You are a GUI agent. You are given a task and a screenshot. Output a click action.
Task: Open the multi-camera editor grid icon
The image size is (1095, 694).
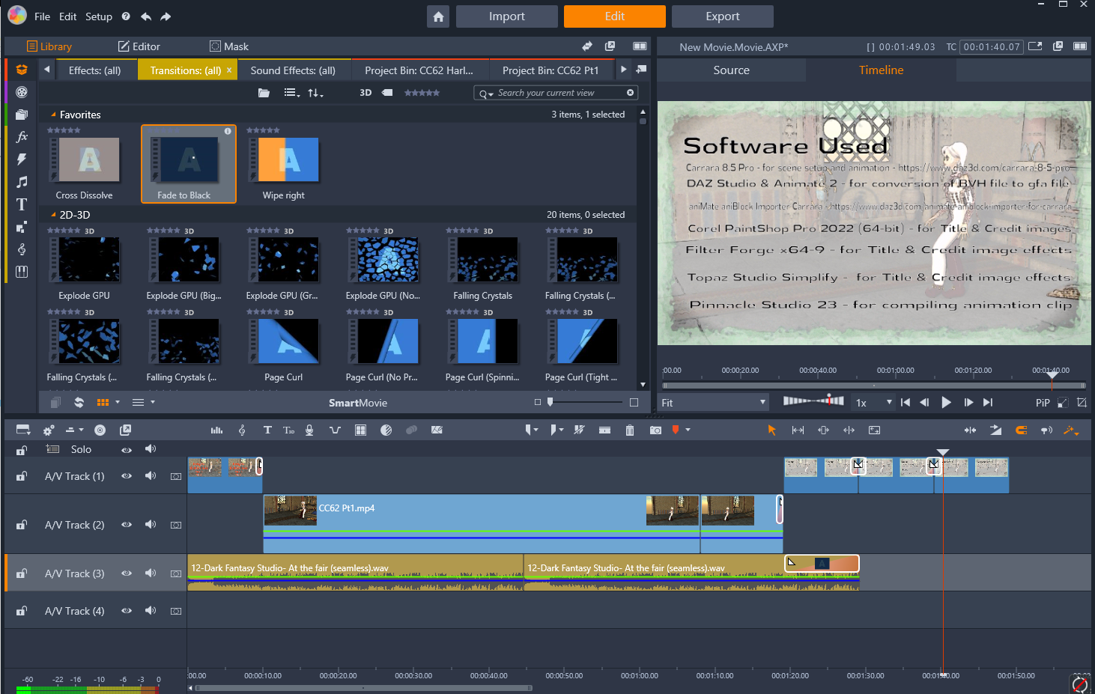(x=360, y=430)
